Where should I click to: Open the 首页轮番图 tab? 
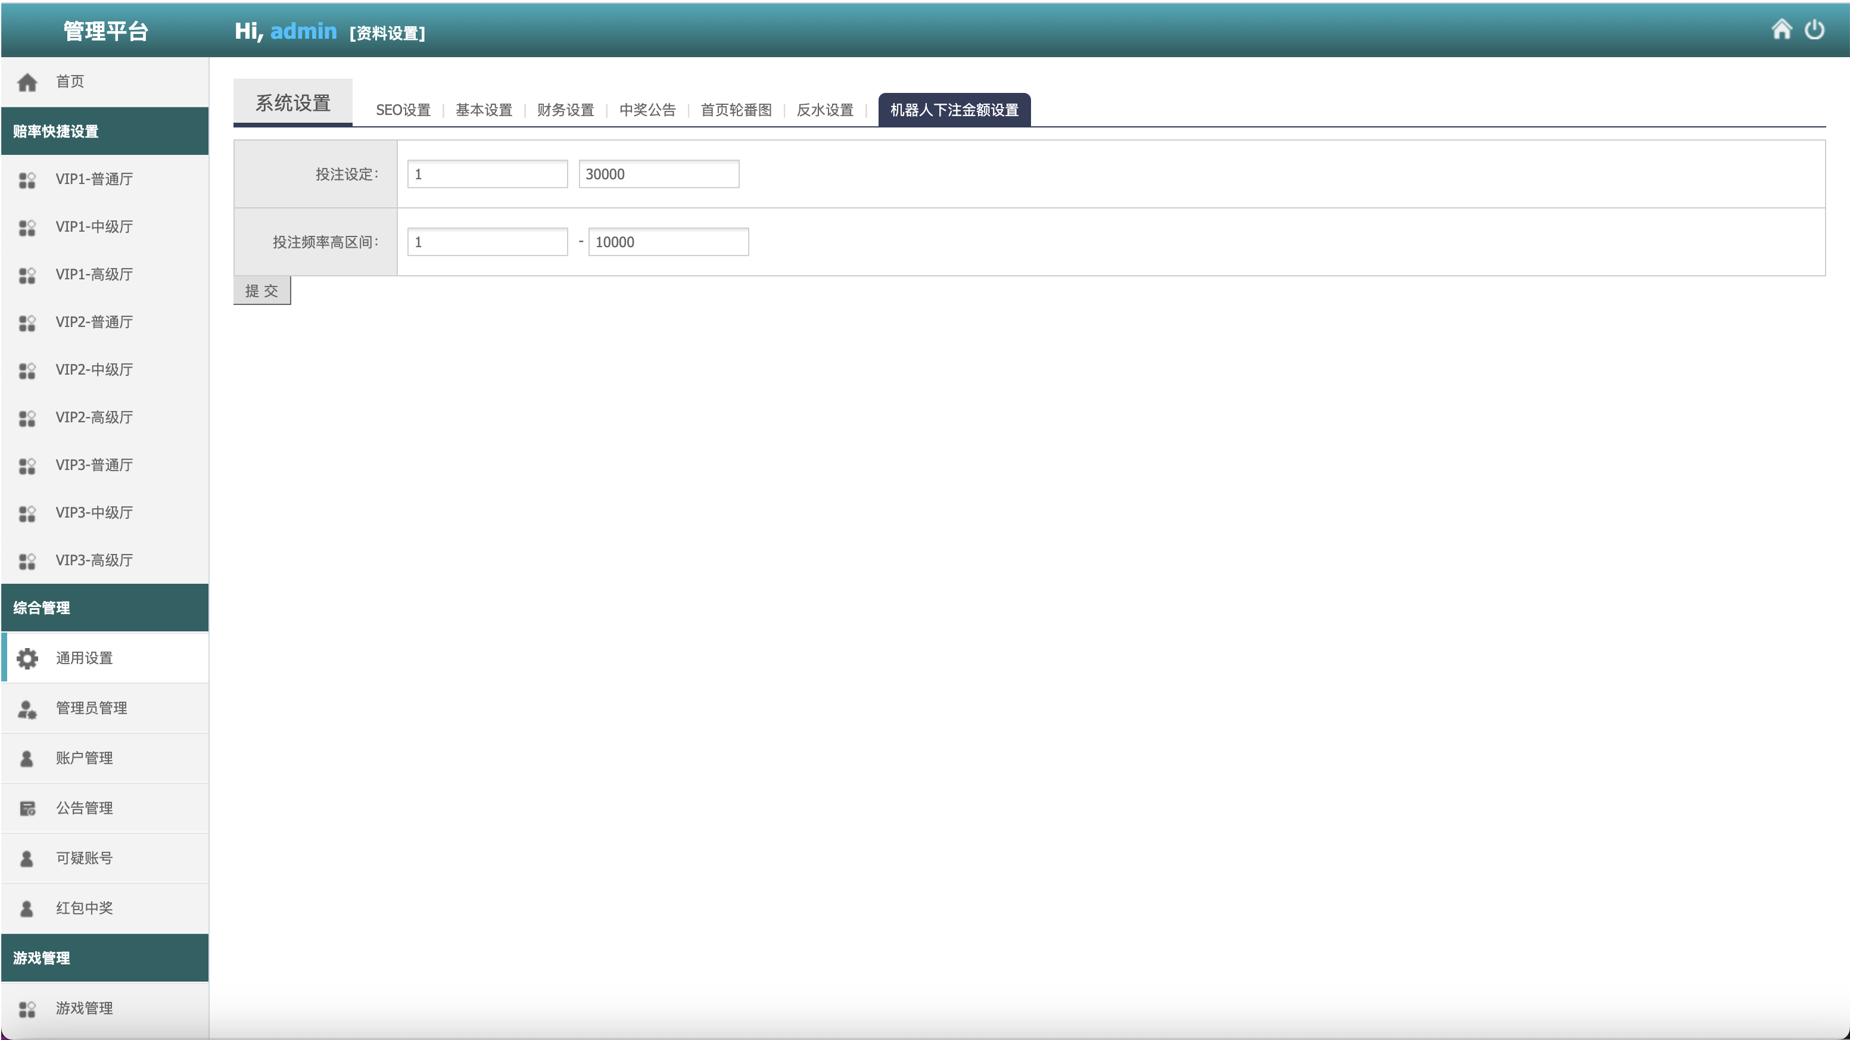coord(736,110)
